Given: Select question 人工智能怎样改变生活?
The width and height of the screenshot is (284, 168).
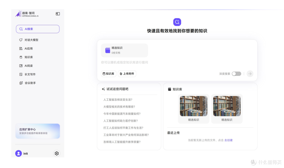Looking at the screenshot, I should (x=118, y=100).
